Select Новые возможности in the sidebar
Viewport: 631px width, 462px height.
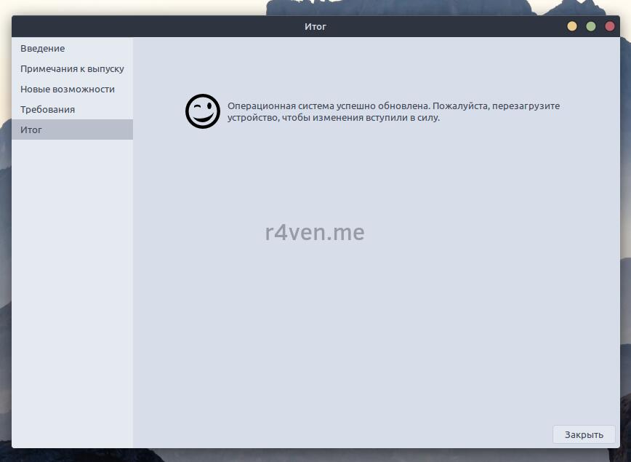(68, 89)
